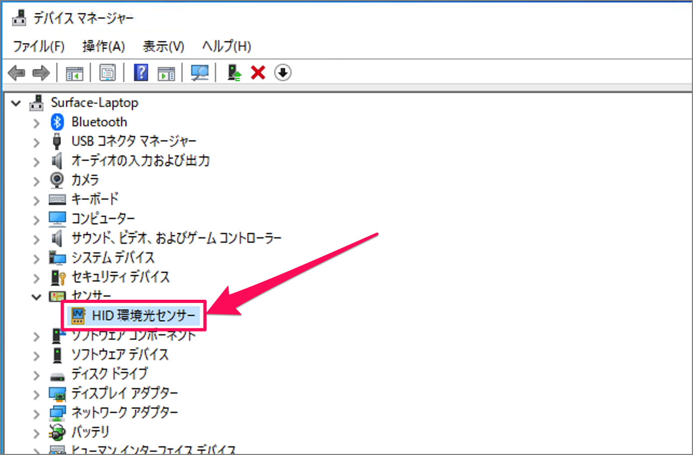Click the red X uninstall device icon
Screen dimensions: 693x455
258,73
